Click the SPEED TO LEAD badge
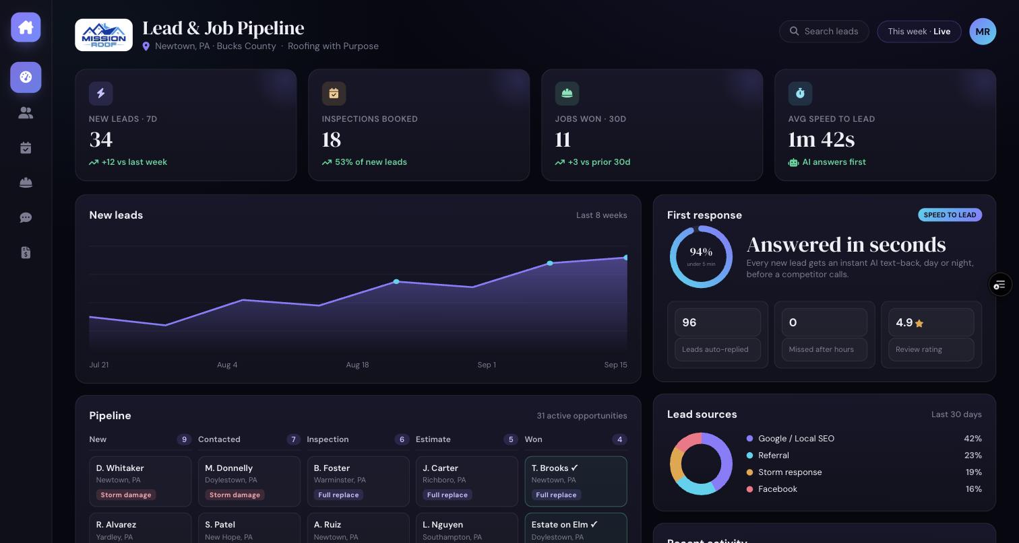This screenshot has height=543, width=1019. tap(950, 215)
